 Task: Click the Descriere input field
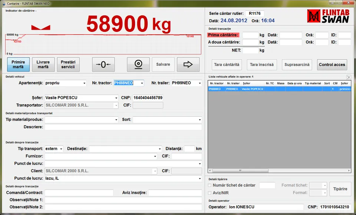(x=123, y=127)
